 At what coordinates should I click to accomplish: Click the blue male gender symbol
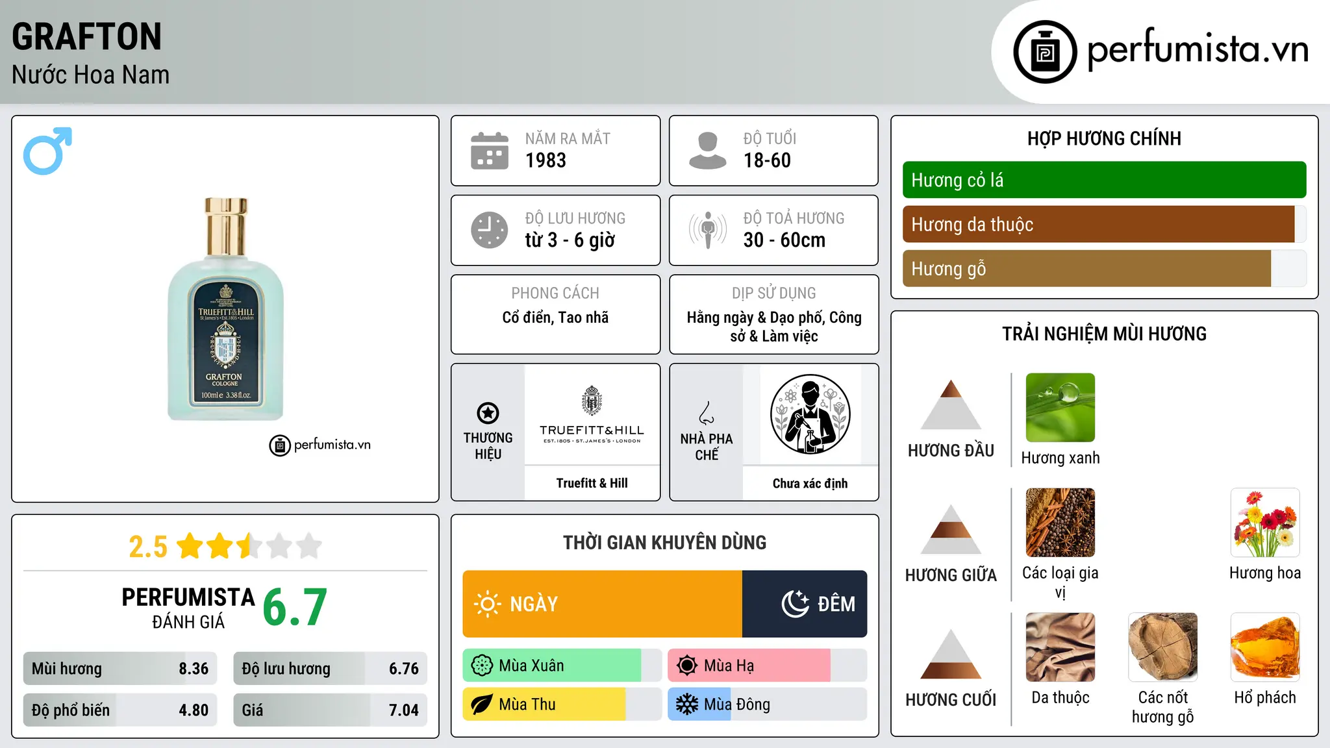pos(47,151)
